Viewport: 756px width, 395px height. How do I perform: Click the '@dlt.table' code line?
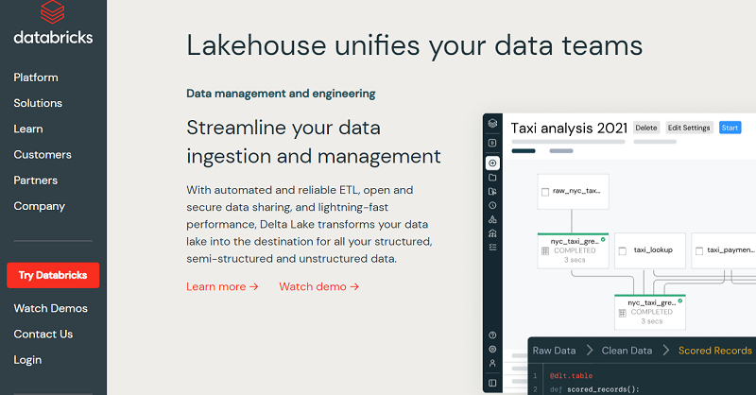571,376
